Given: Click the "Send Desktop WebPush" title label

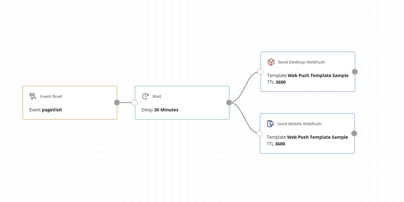Looking at the screenshot, I should 301,62.
